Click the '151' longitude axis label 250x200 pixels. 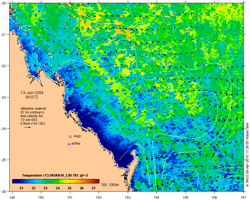(70, 197)
